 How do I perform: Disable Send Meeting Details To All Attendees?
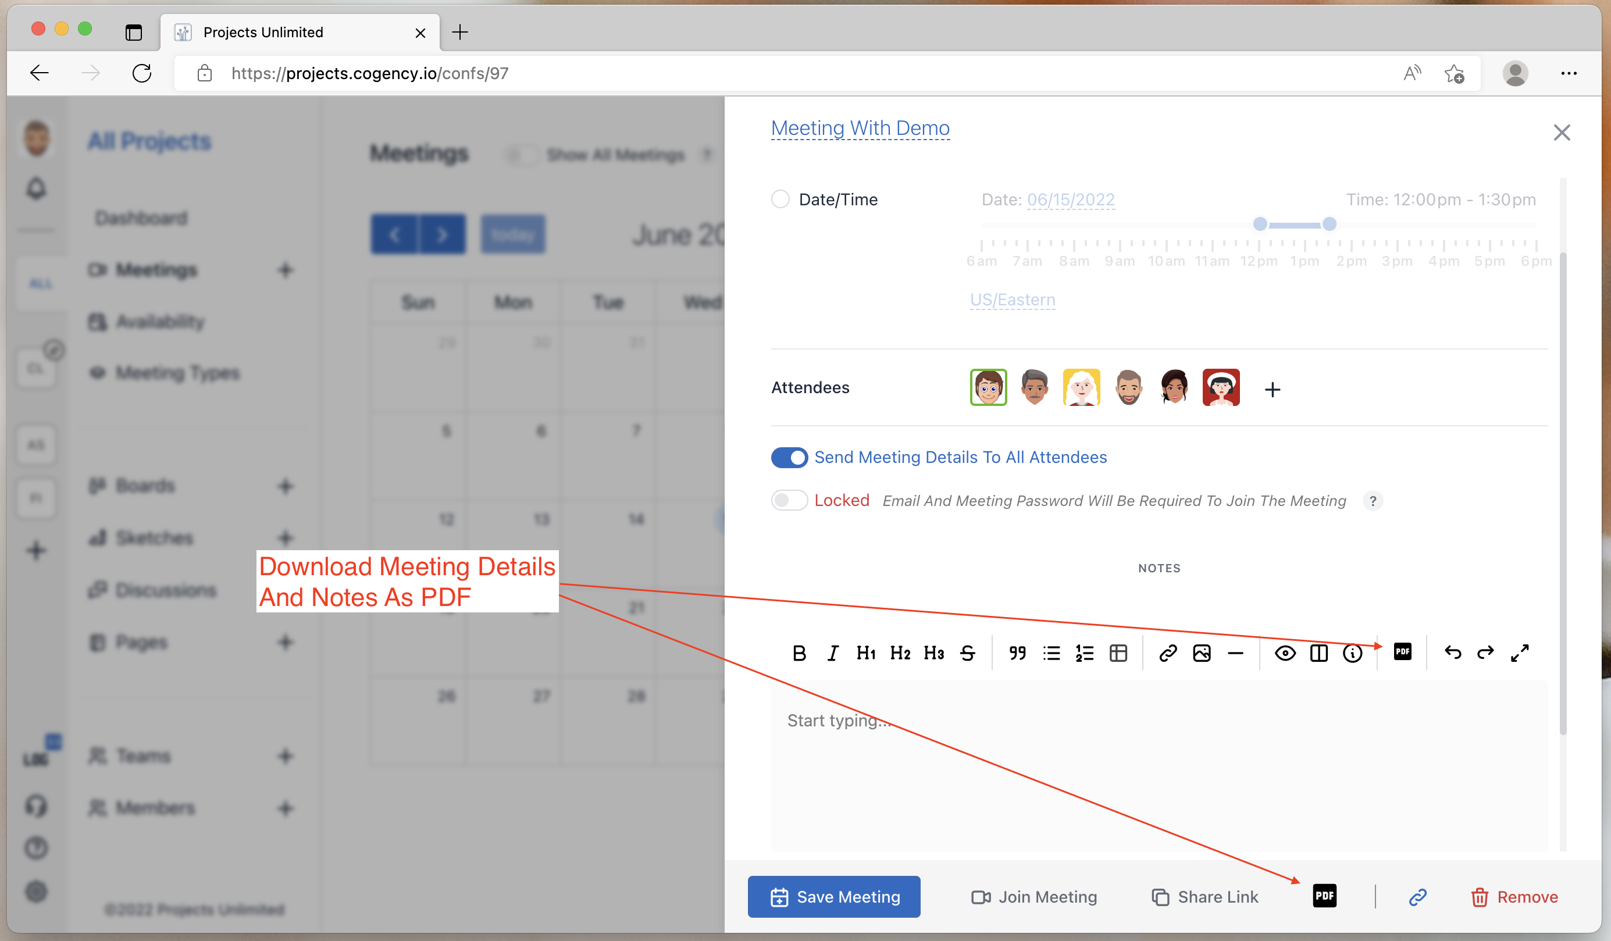tap(789, 458)
